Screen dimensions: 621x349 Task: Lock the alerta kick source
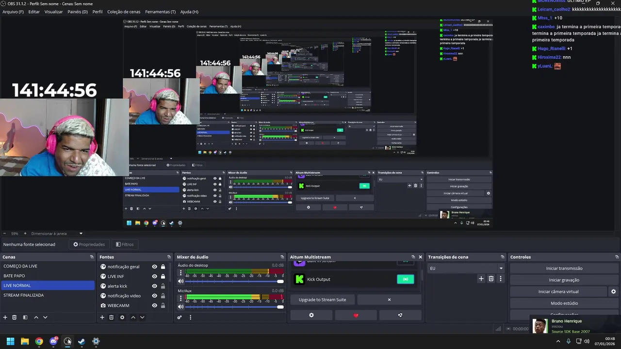coord(163,286)
